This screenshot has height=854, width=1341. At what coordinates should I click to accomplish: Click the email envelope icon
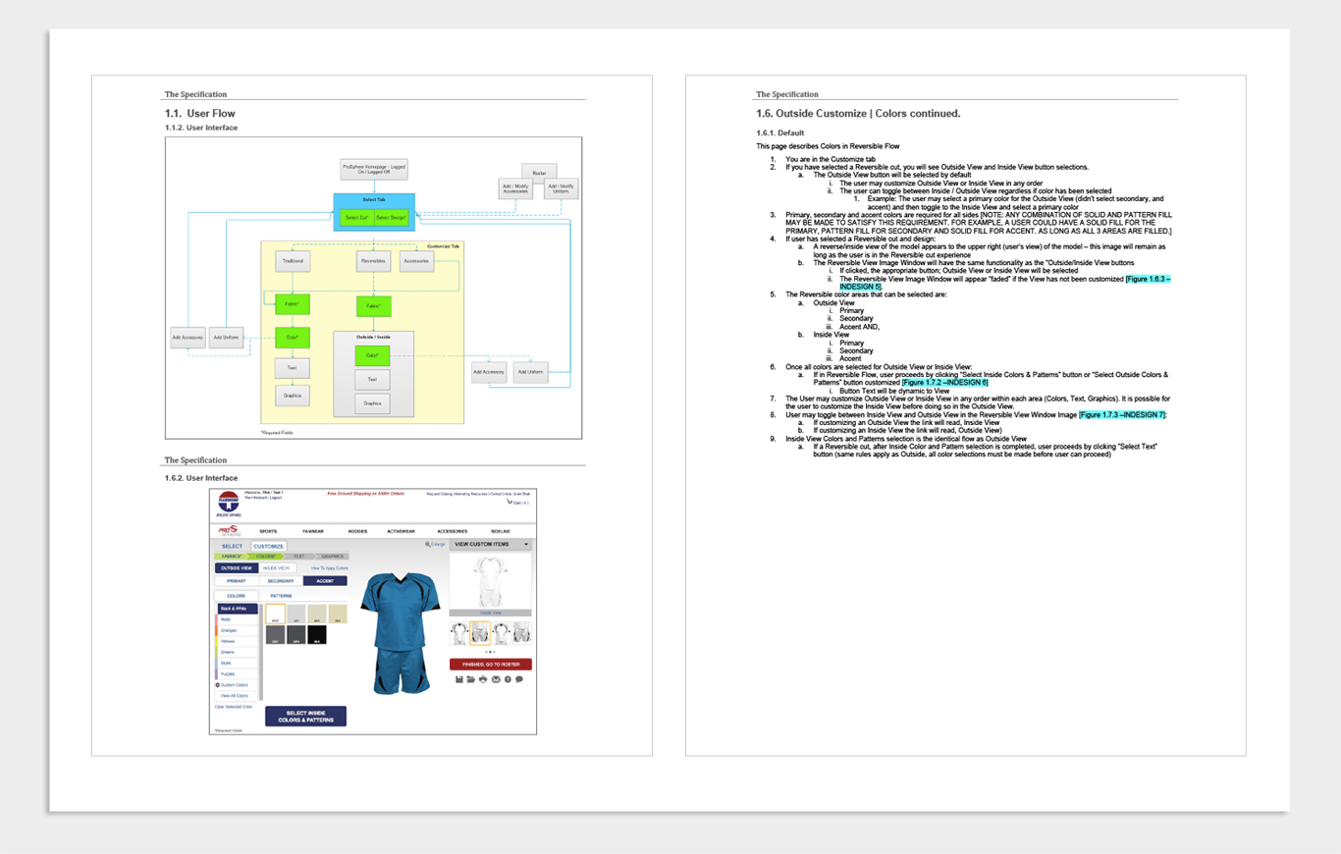[496, 679]
